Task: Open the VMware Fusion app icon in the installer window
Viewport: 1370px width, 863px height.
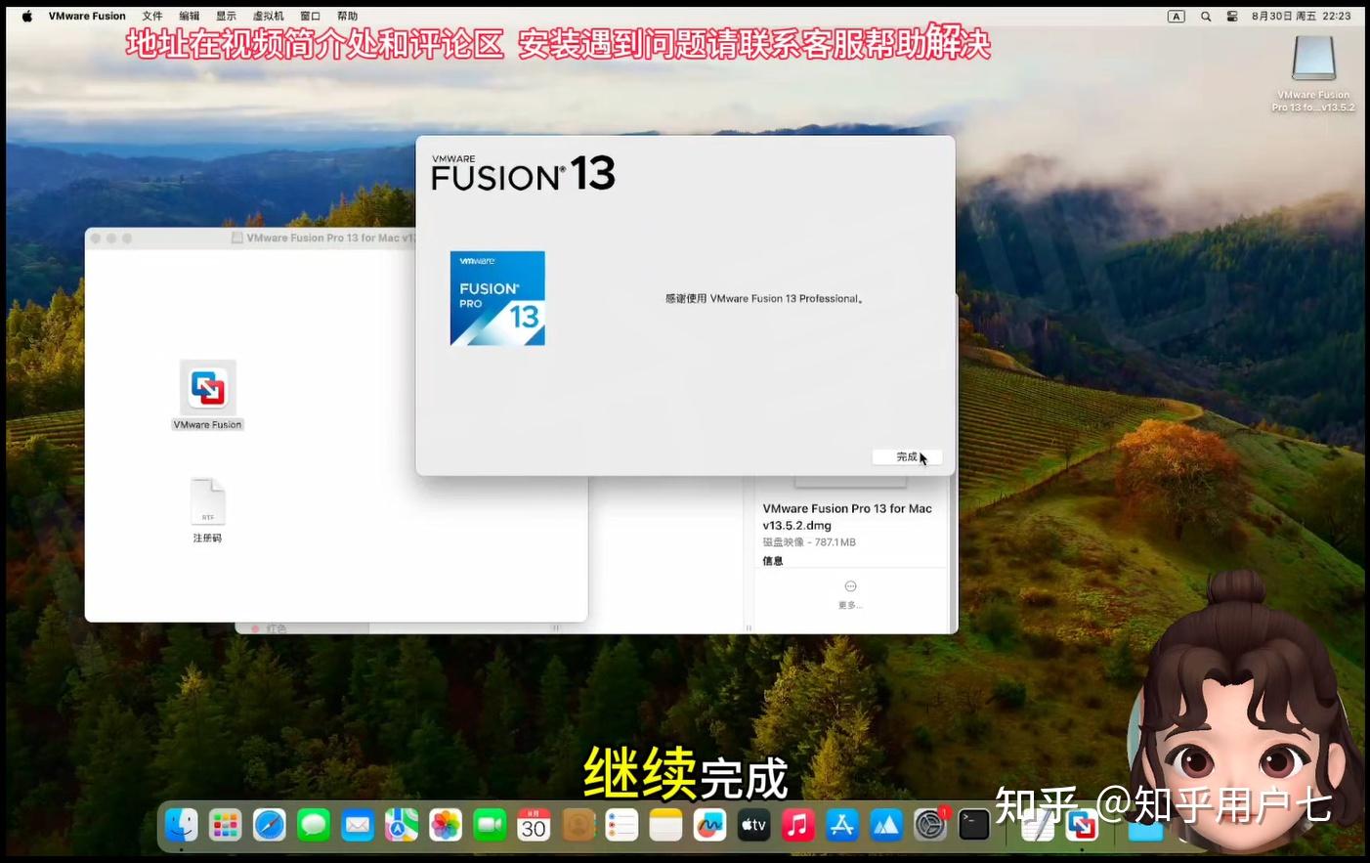Action: [x=207, y=388]
